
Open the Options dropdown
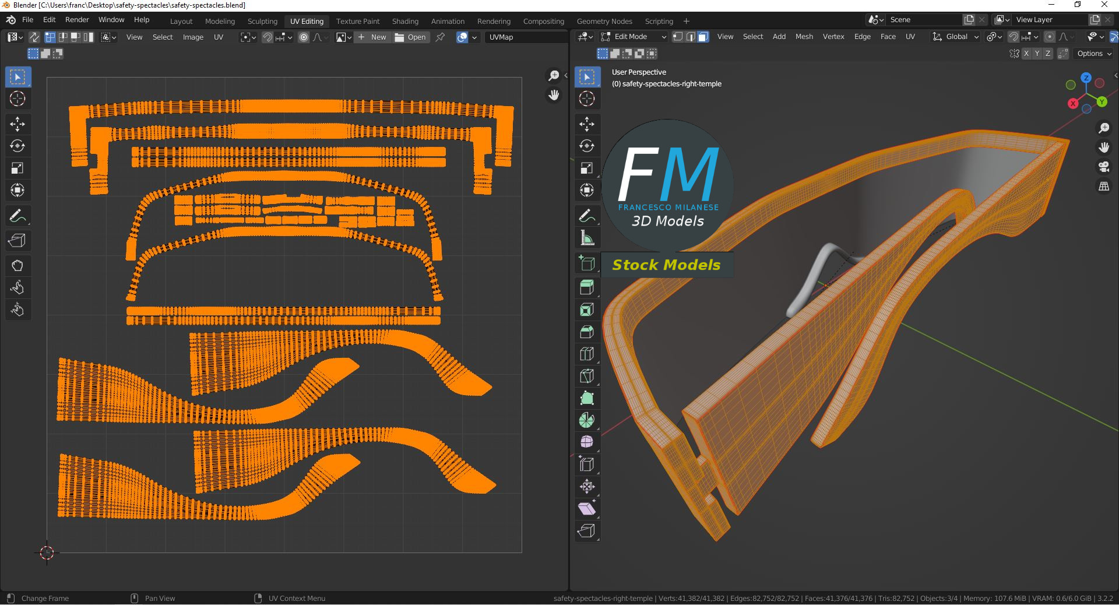[x=1094, y=54]
